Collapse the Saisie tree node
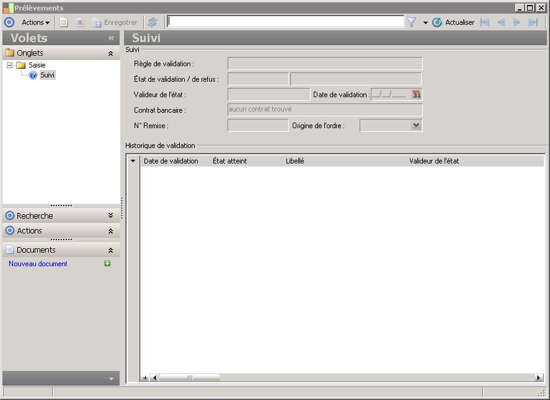Image resolution: width=550 pixels, height=400 pixels. [x=10, y=65]
